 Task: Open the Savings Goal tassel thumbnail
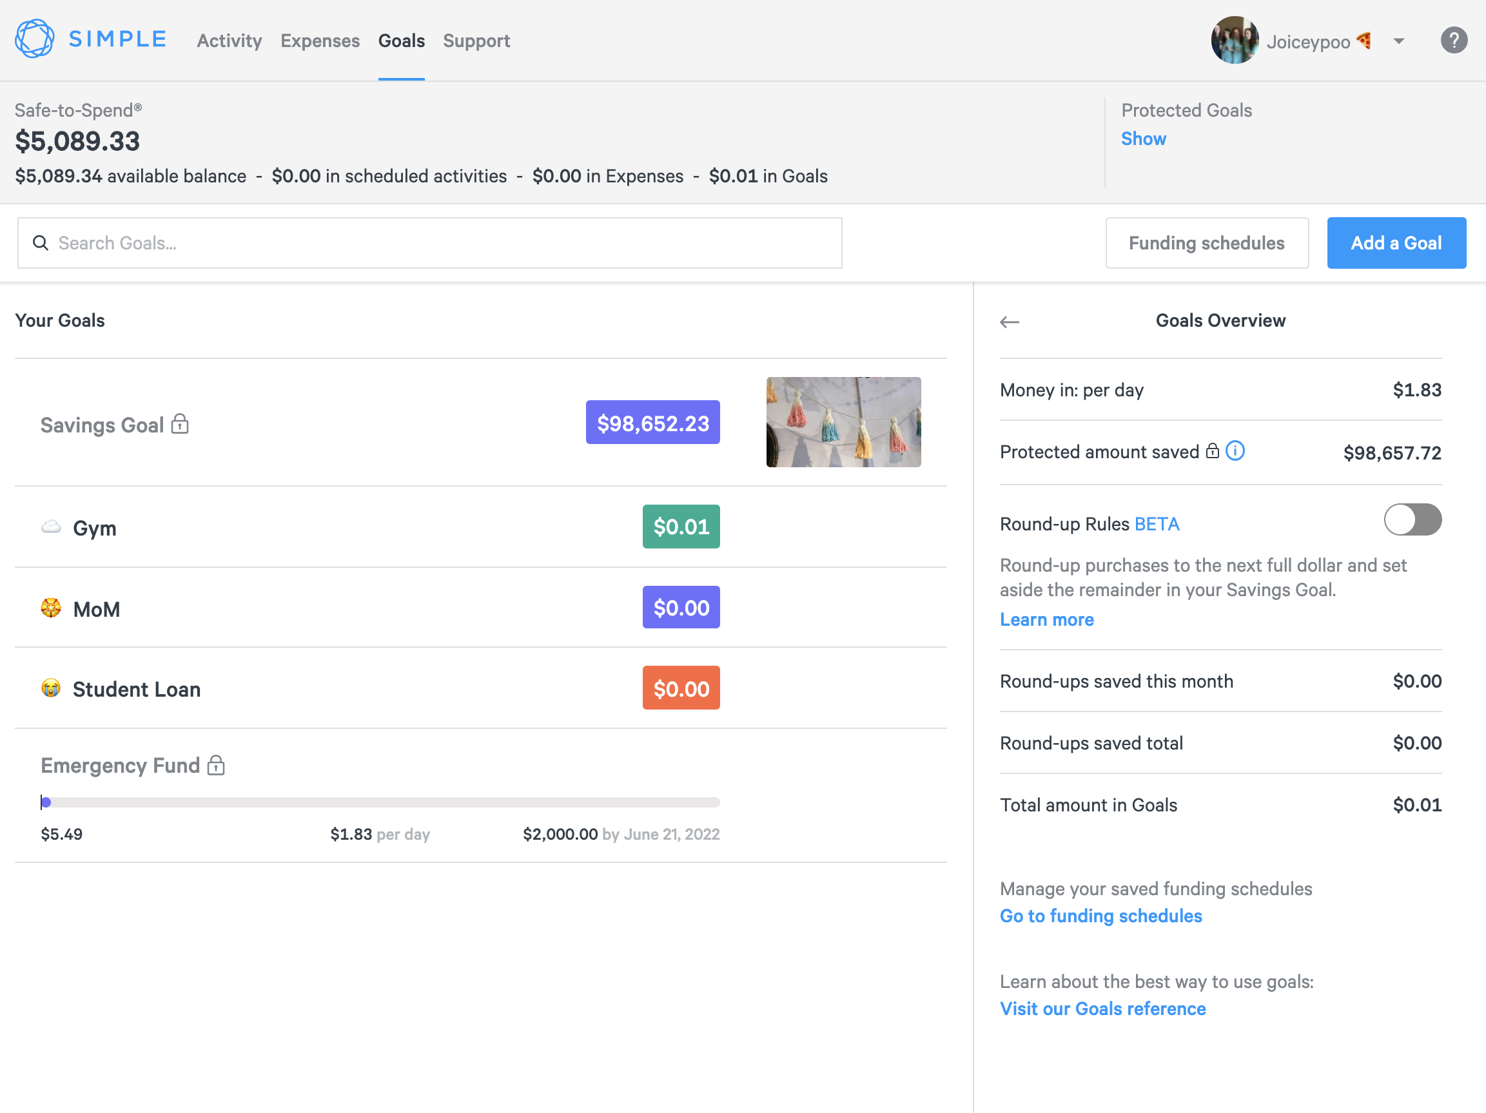(843, 422)
